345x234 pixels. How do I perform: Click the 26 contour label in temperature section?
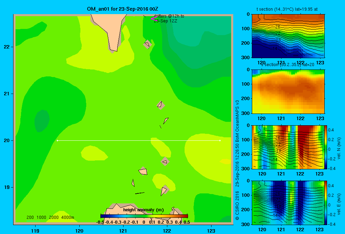tap(278, 27)
